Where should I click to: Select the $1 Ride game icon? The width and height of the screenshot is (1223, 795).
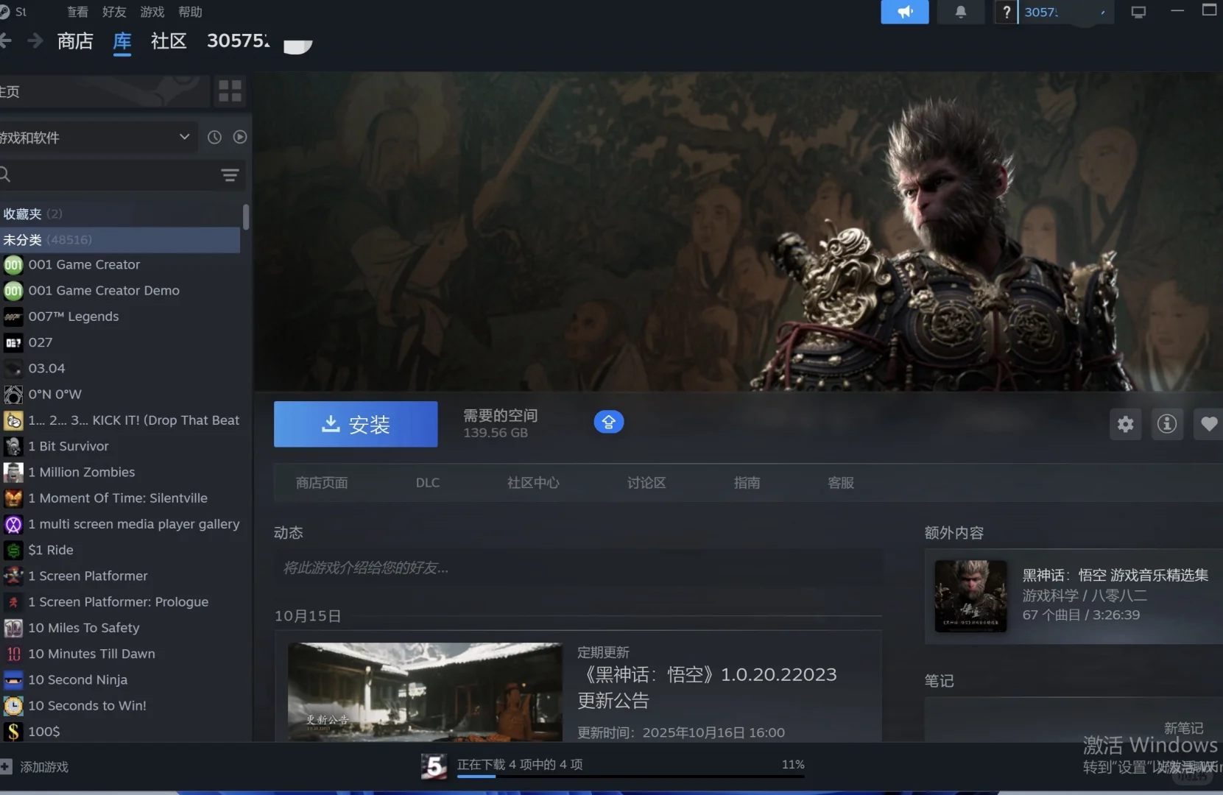coord(13,550)
